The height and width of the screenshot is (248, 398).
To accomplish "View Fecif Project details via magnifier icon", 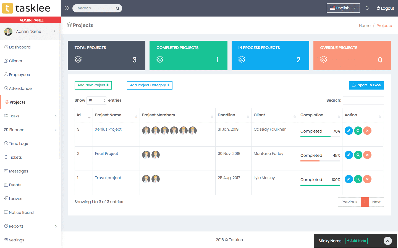I will point(358,155).
